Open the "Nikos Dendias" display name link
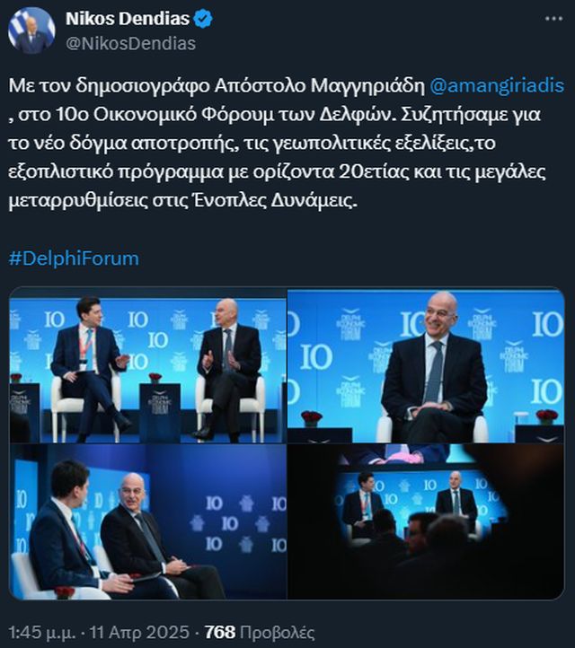 pyautogui.click(x=128, y=19)
